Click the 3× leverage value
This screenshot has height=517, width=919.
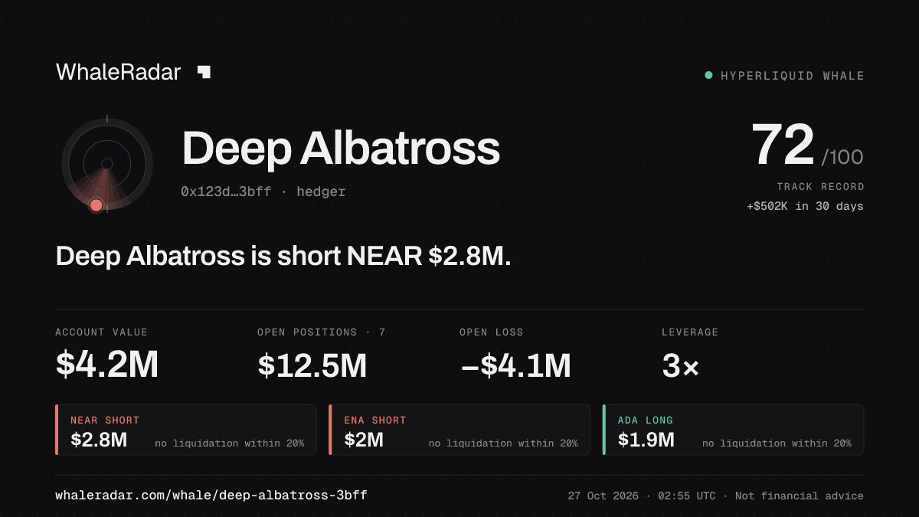coord(681,365)
